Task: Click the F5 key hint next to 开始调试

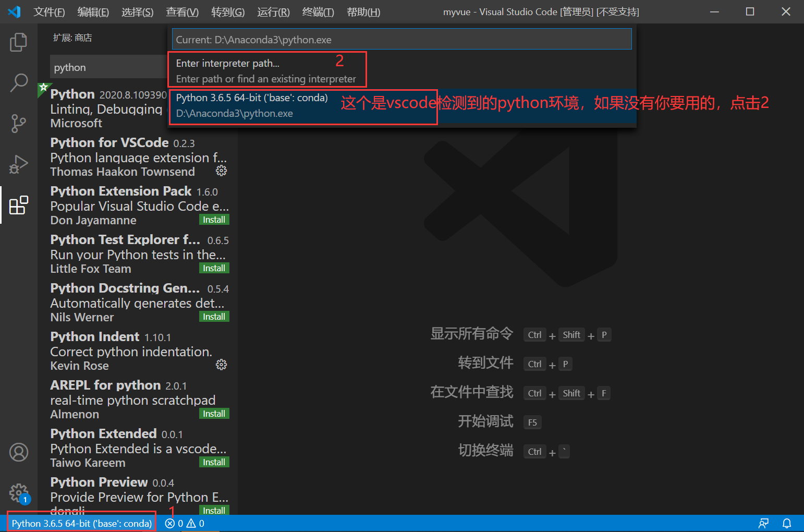Action: click(x=532, y=422)
